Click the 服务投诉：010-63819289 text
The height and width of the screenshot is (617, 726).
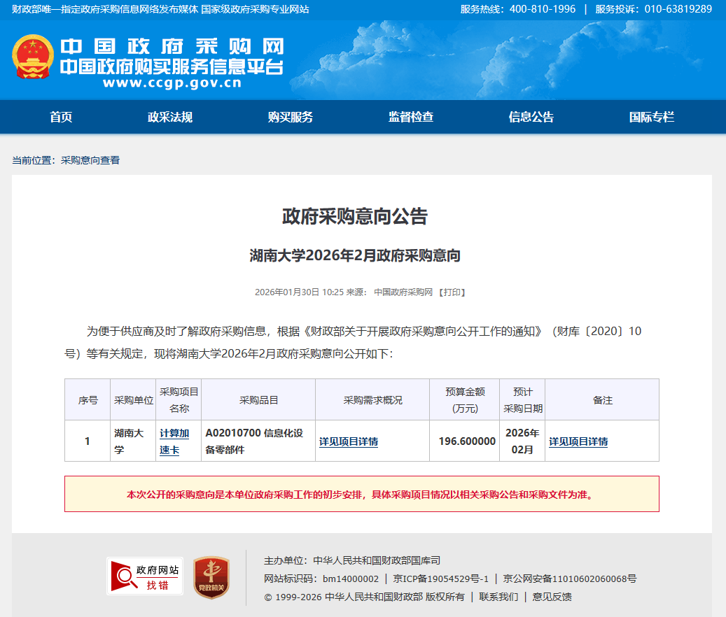653,9
